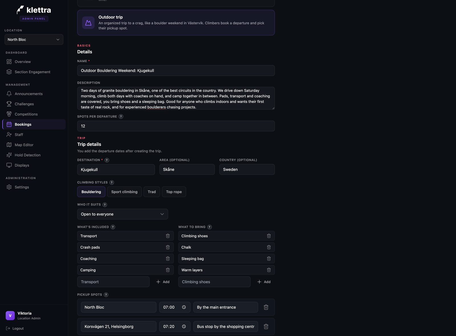Delete the Chalk bring item

click(x=269, y=247)
